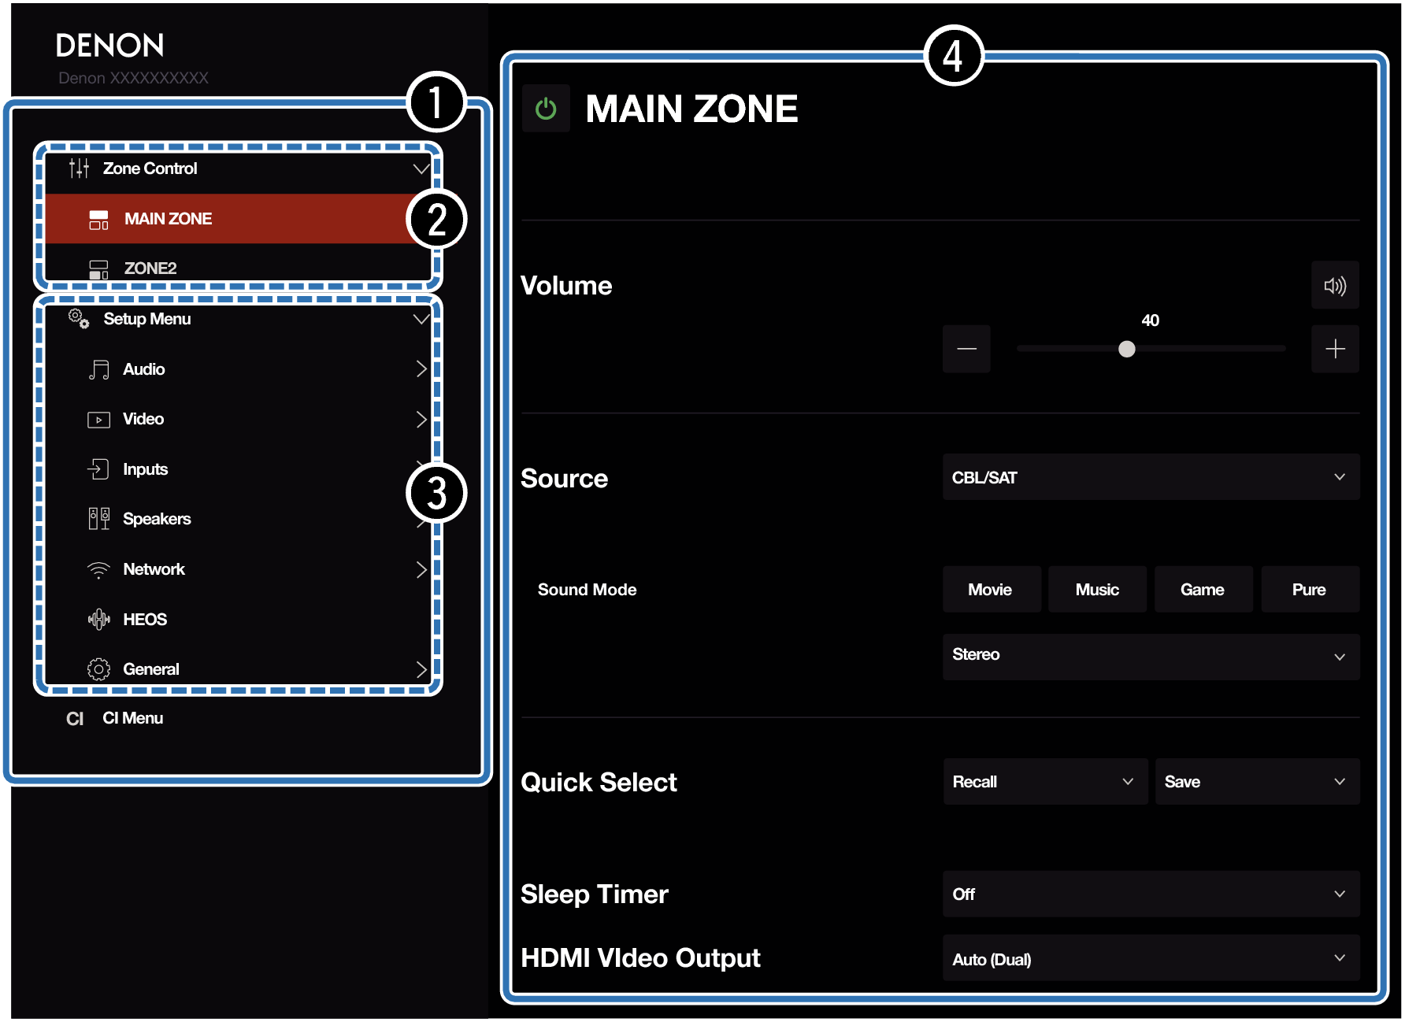Select the Music sound mode
1405x1022 pixels.
1097,590
